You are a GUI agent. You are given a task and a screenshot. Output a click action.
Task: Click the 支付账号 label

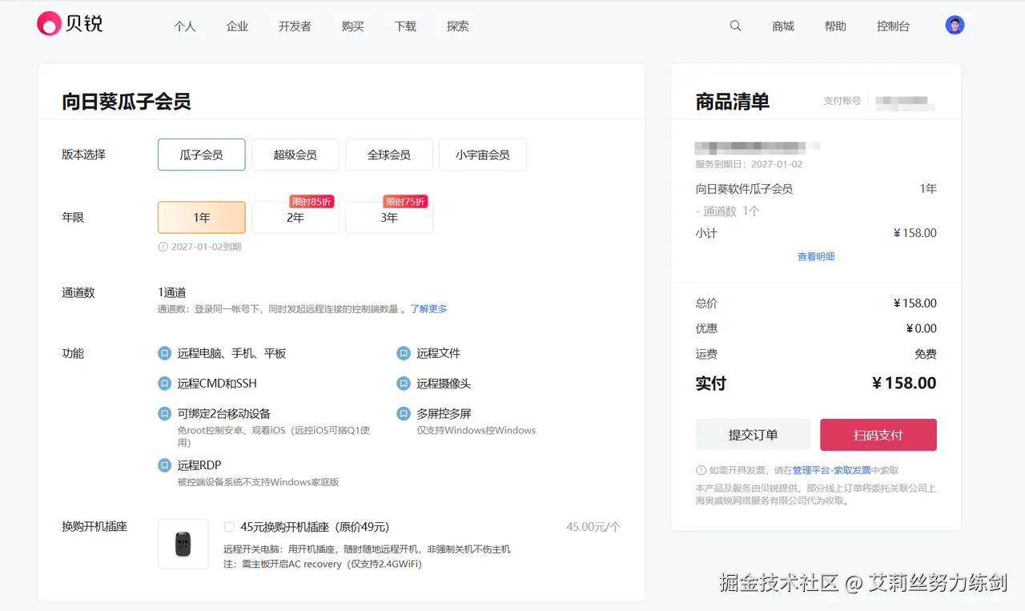coord(842,101)
